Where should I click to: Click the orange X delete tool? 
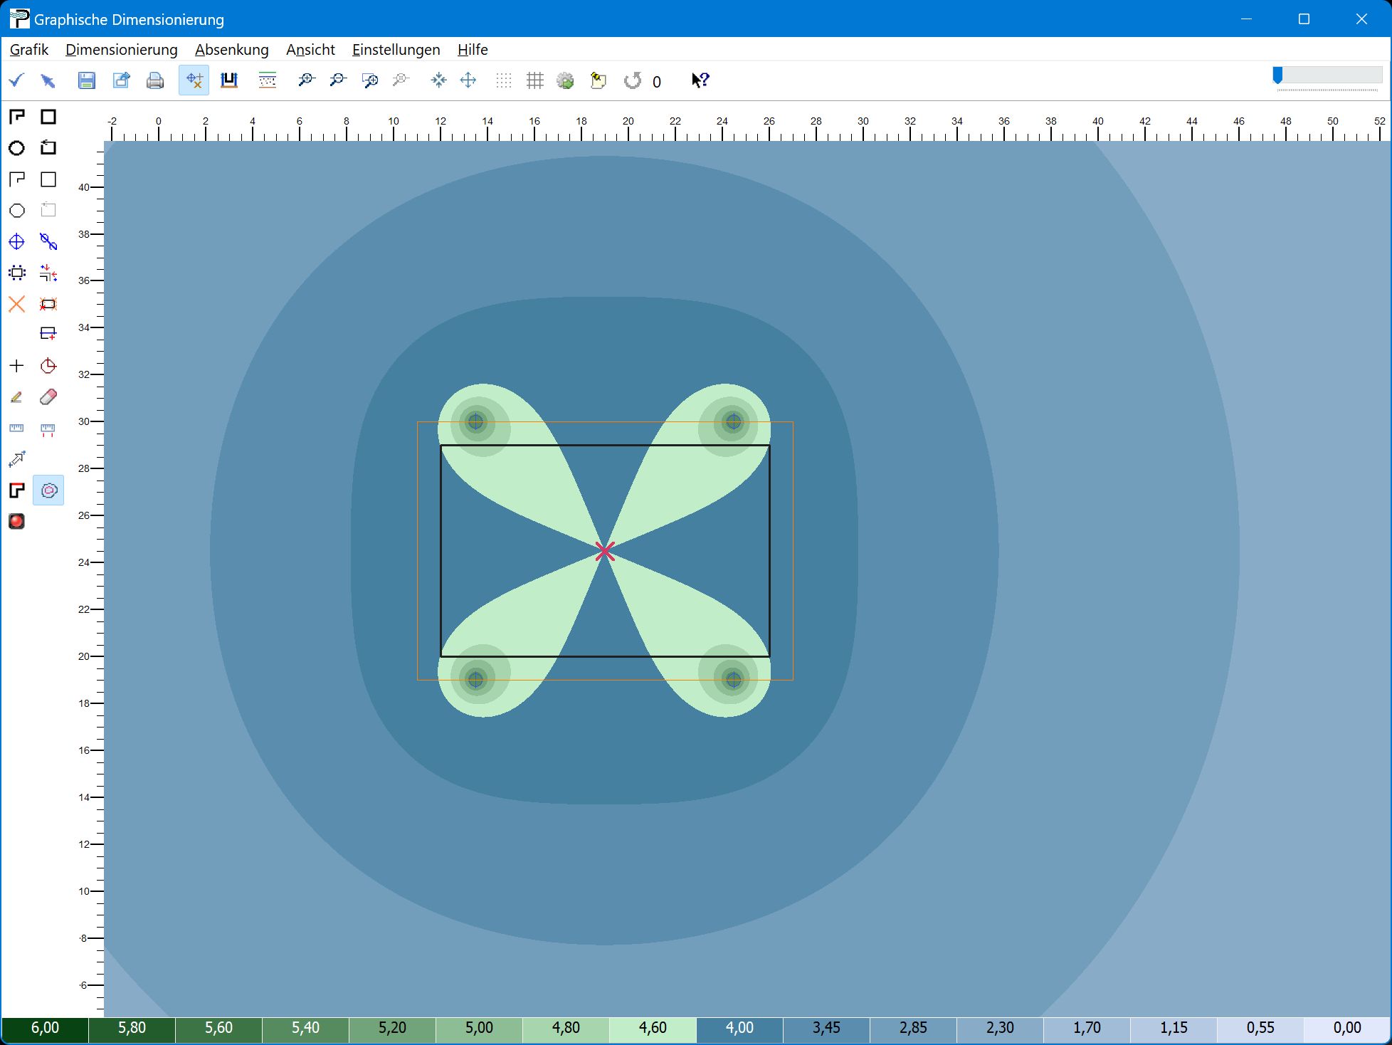(16, 304)
